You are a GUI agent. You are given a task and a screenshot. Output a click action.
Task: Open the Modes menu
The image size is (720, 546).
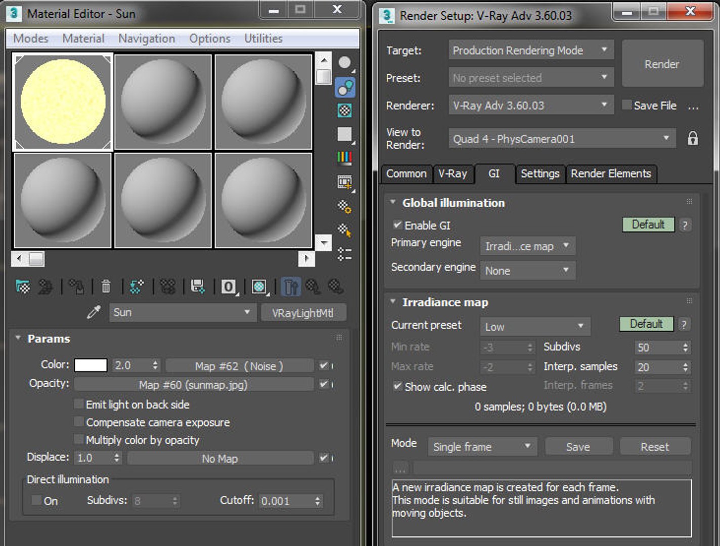click(x=30, y=38)
